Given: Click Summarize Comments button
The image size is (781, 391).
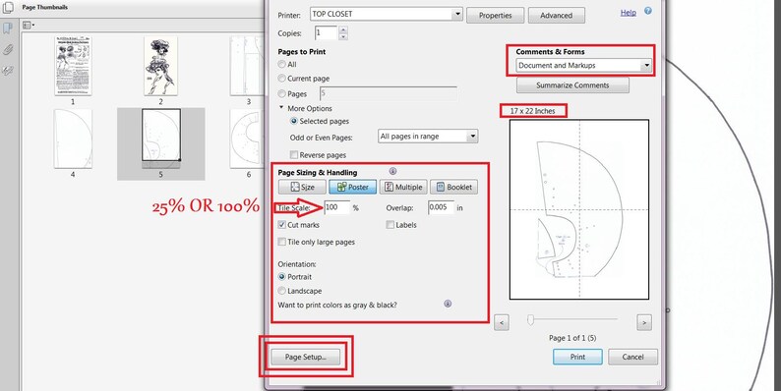Looking at the screenshot, I should pyautogui.click(x=572, y=85).
